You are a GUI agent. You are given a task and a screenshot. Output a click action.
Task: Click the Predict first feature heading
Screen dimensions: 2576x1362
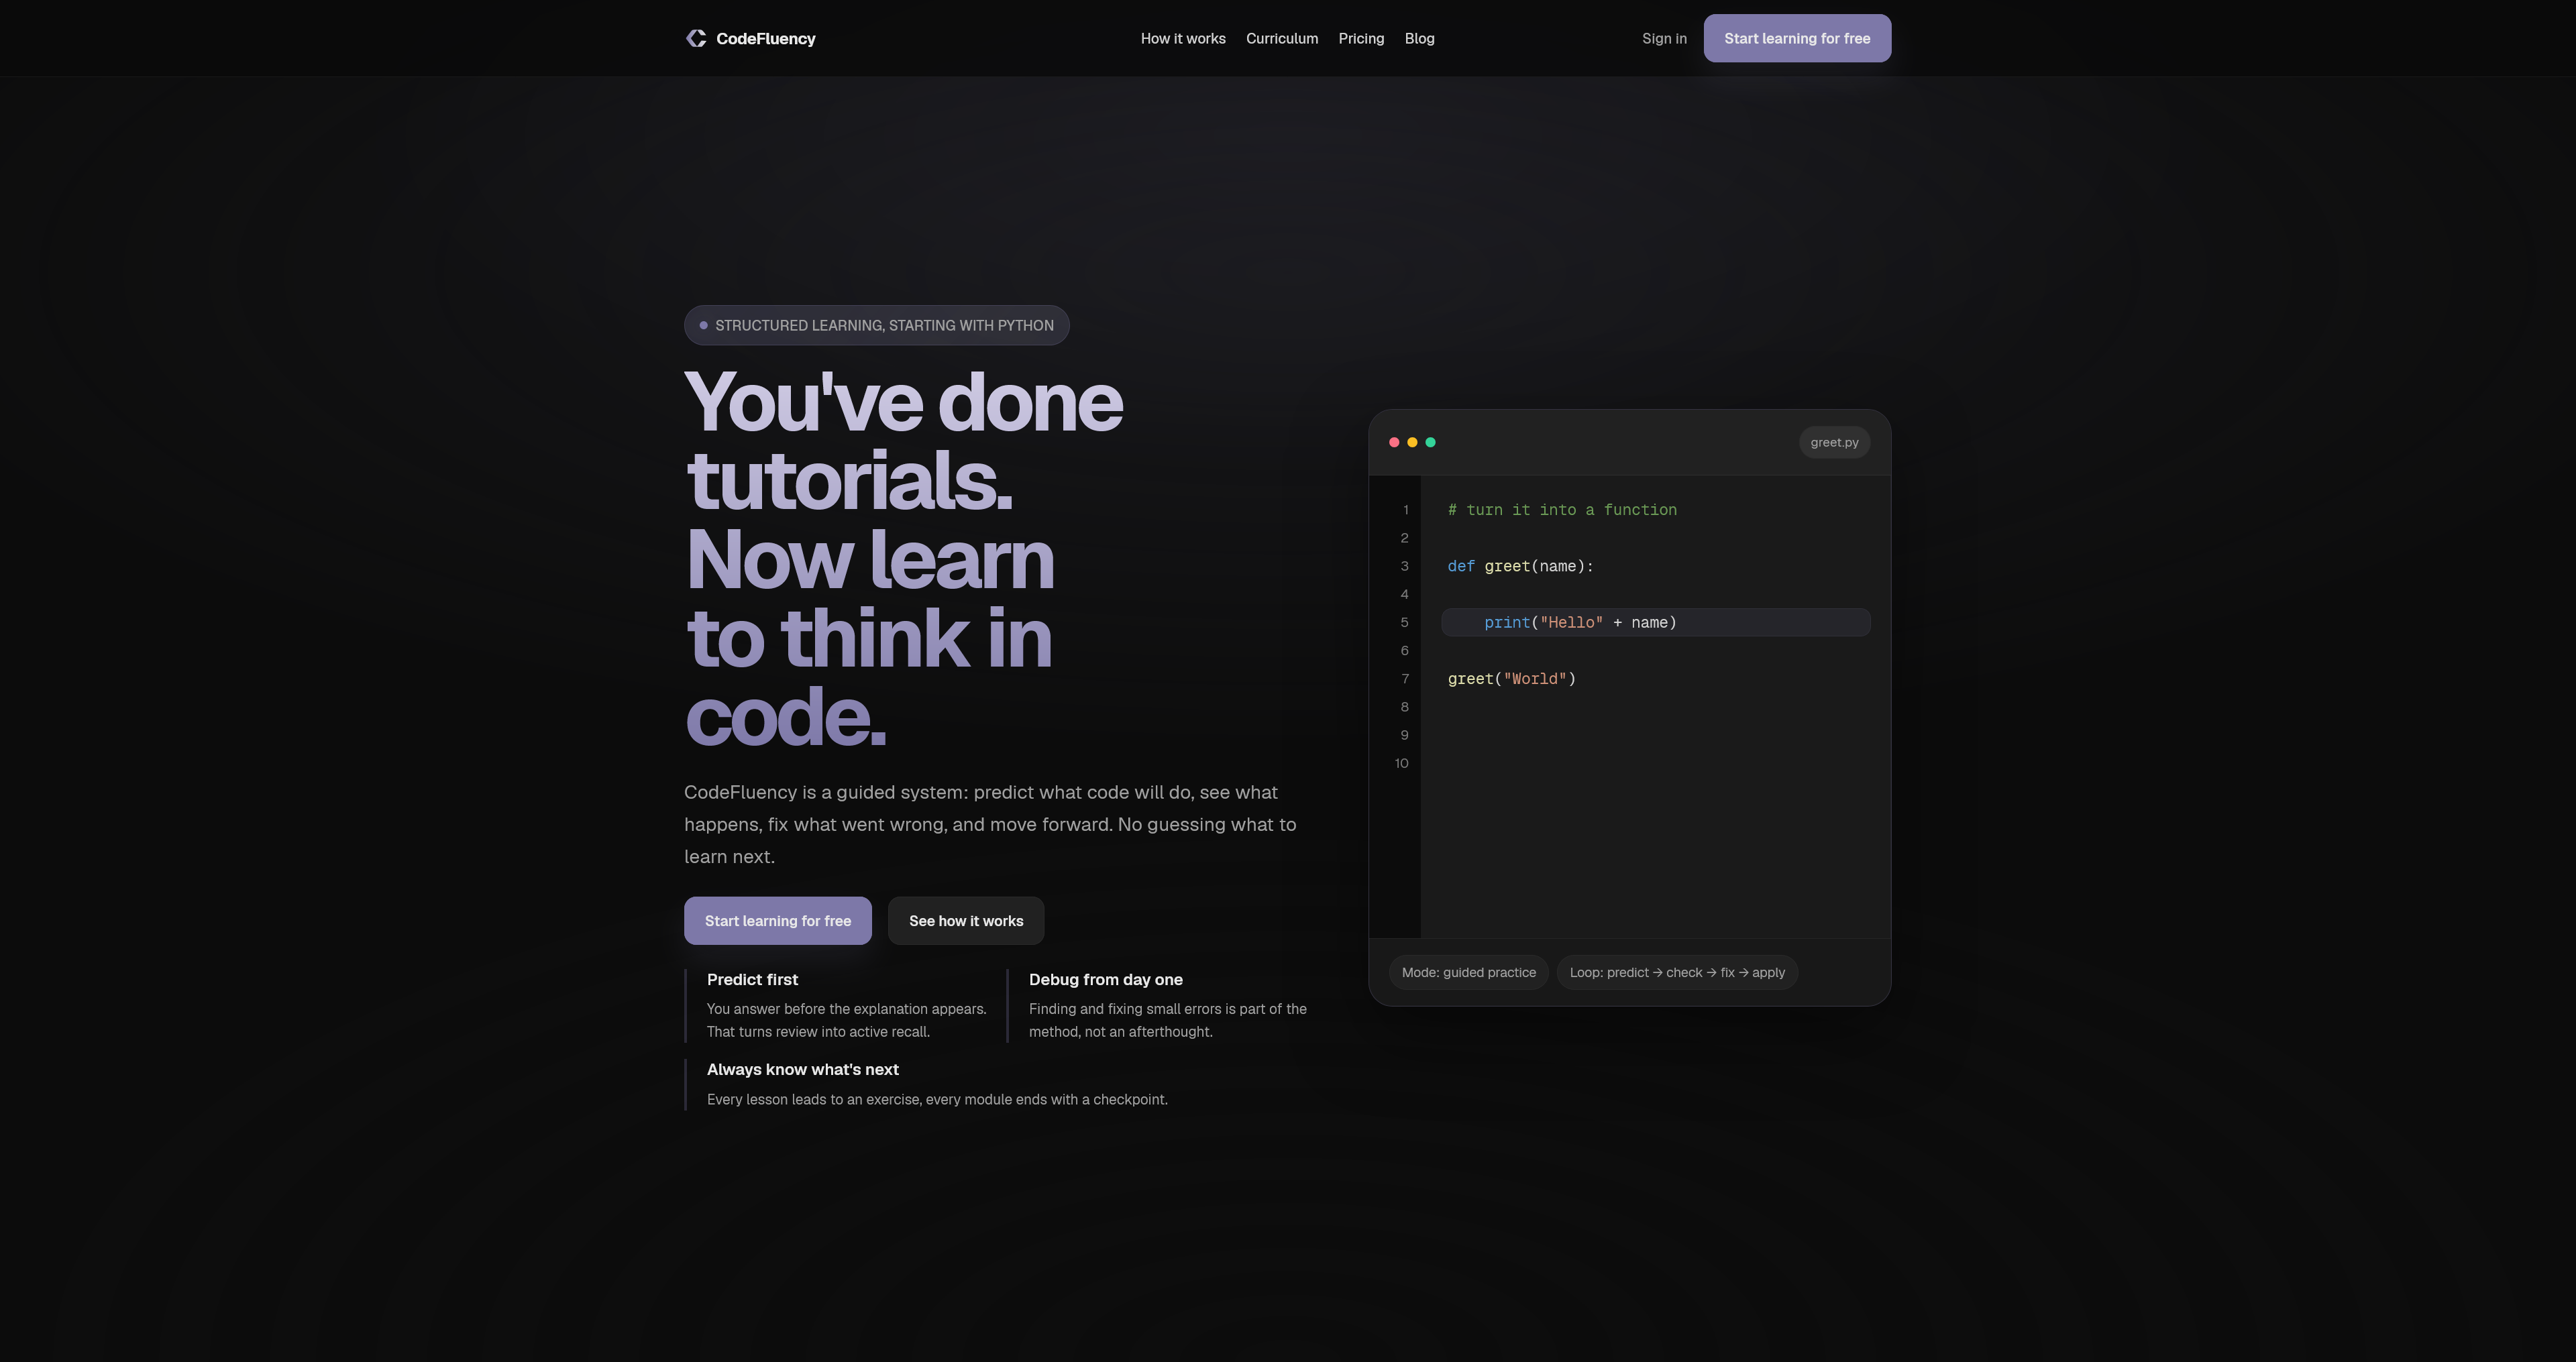[752, 980]
